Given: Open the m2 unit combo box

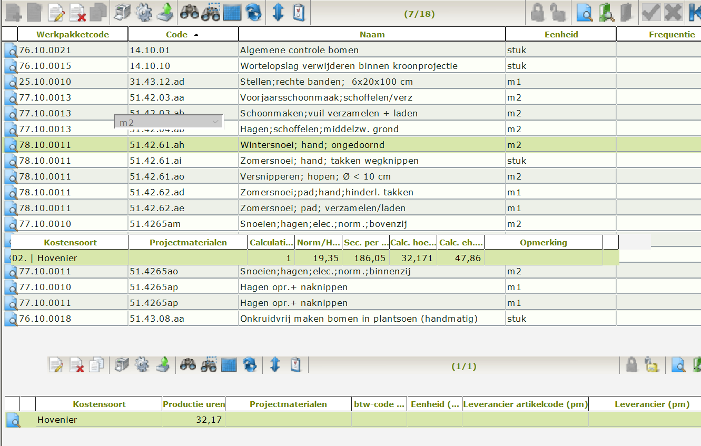Looking at the screenshot, I should click(169, 122).
